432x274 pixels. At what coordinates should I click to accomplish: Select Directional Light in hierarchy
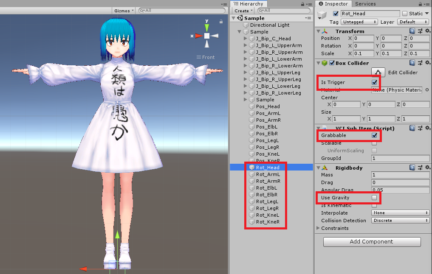tap(269, 25)
